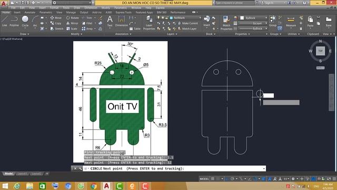Switch to the Manage ribbon tab
337x190 pixels.
tap(71, 12)
